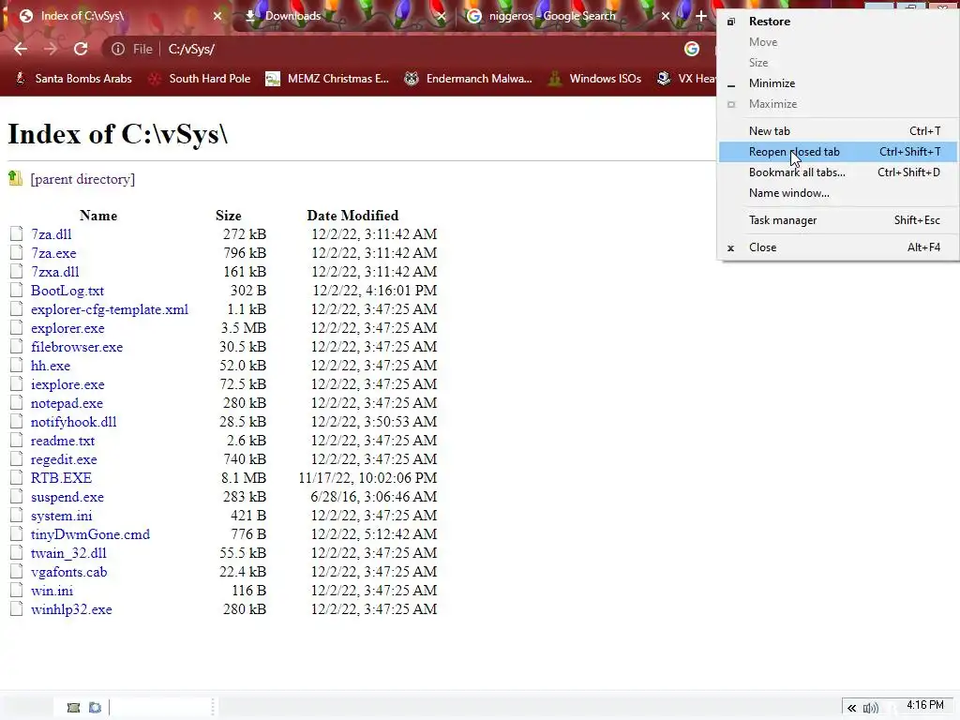Click the MEMZ Christmas bookmark favicon
The image size is (960, 720).
pyautogui.click(x=273, y=79)
